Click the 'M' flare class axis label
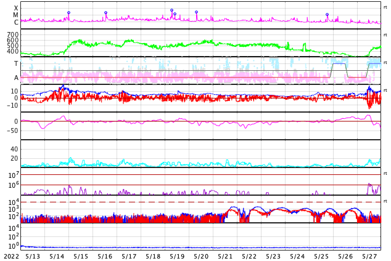 (15, 15)
